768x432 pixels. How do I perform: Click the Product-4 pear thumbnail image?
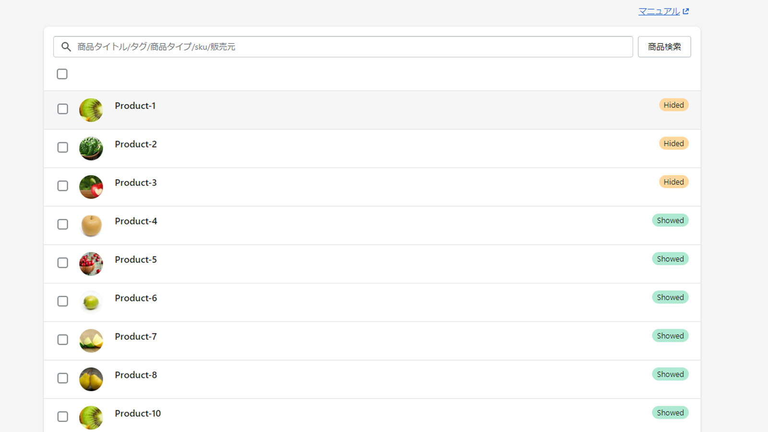91,225
